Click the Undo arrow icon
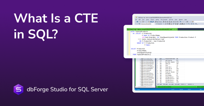204x106 pixels. pos(181,22)
